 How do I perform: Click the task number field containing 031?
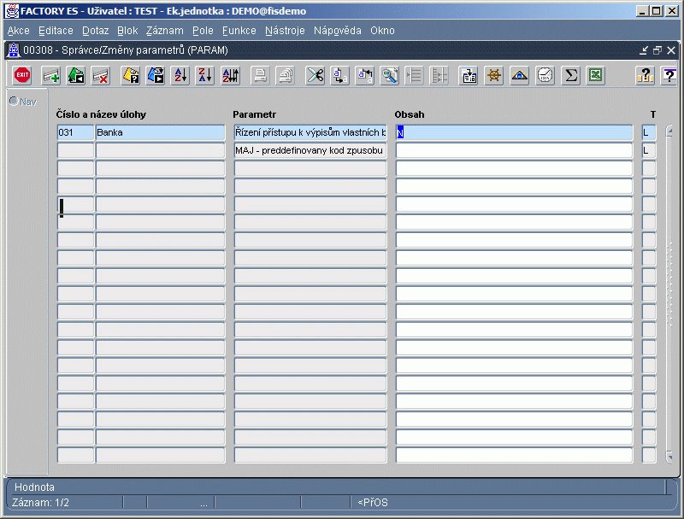point(75,132)
